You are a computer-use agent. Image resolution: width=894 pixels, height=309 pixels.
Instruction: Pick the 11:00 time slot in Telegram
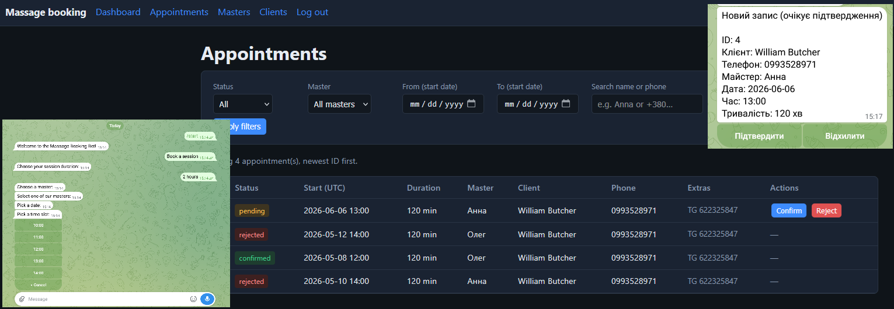39,237
